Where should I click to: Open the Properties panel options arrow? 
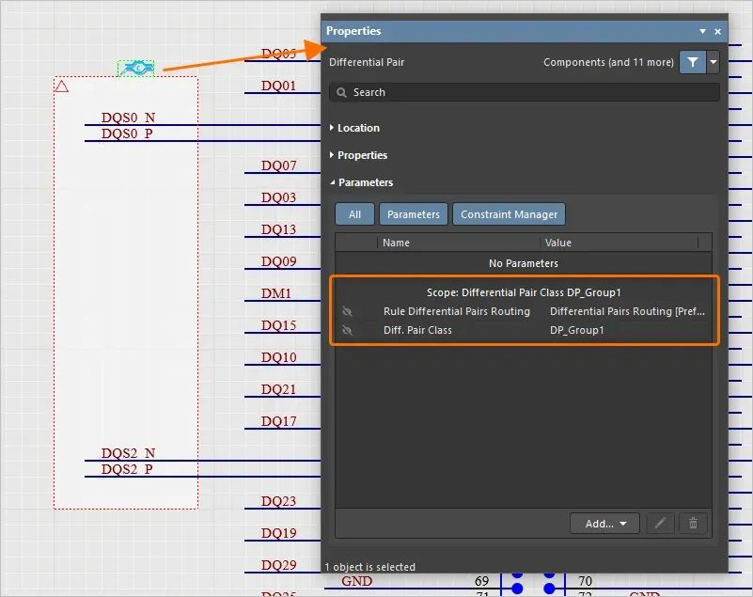click(x=702, y=31)
